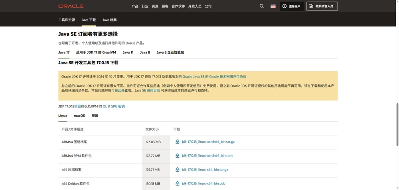Click x64 Debian 软件包 row description
Image resolution: width=399 pixels, height=190 pixels.
pos(75,184)
